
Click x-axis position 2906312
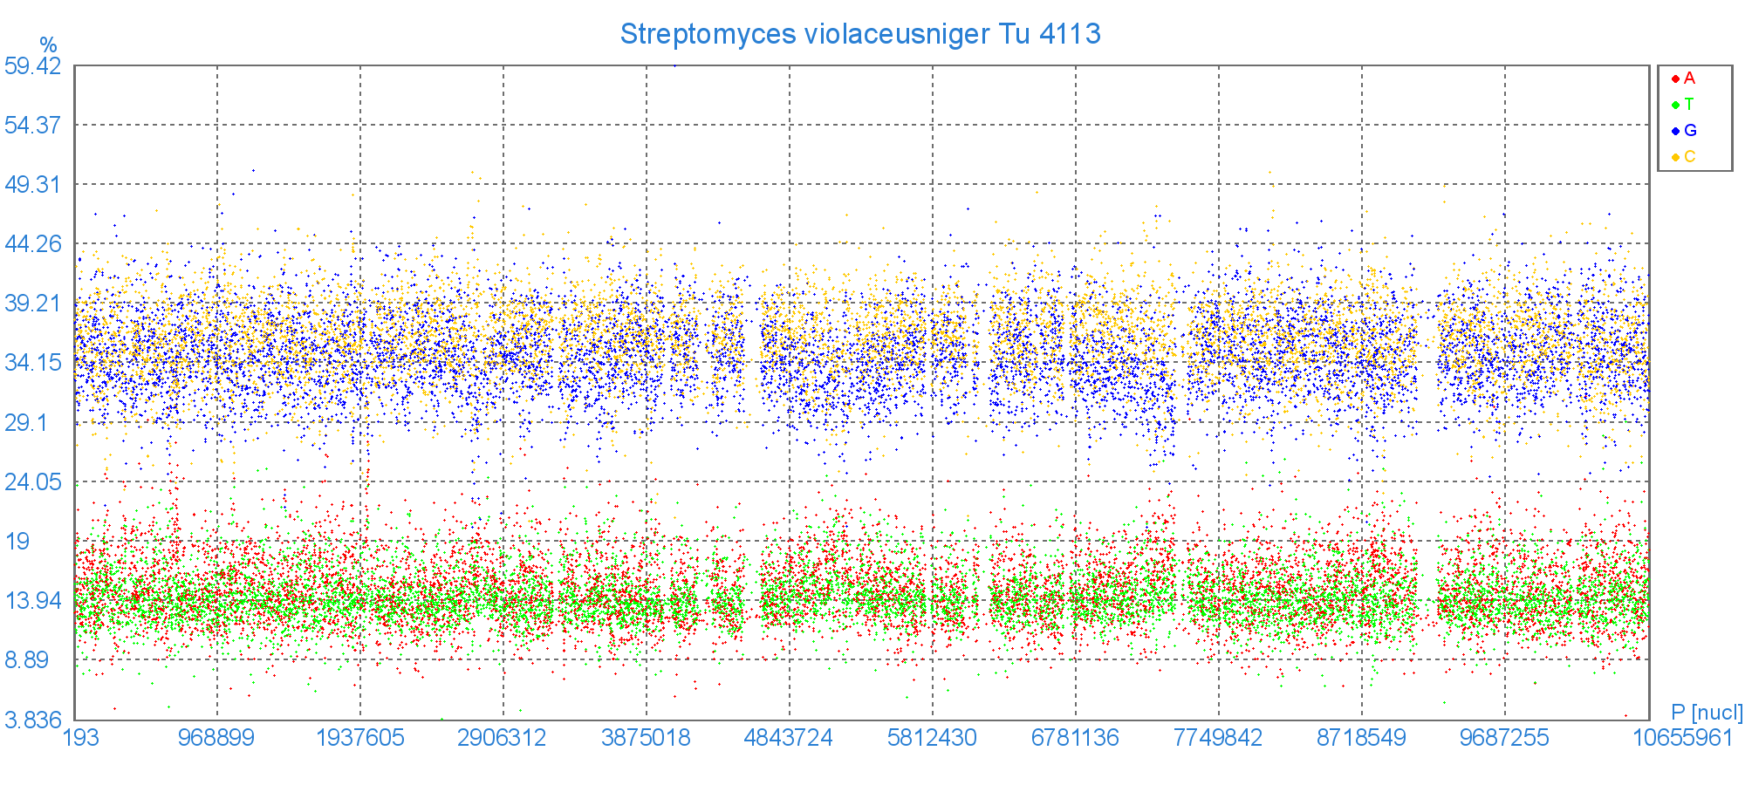[x=502, y=738]
